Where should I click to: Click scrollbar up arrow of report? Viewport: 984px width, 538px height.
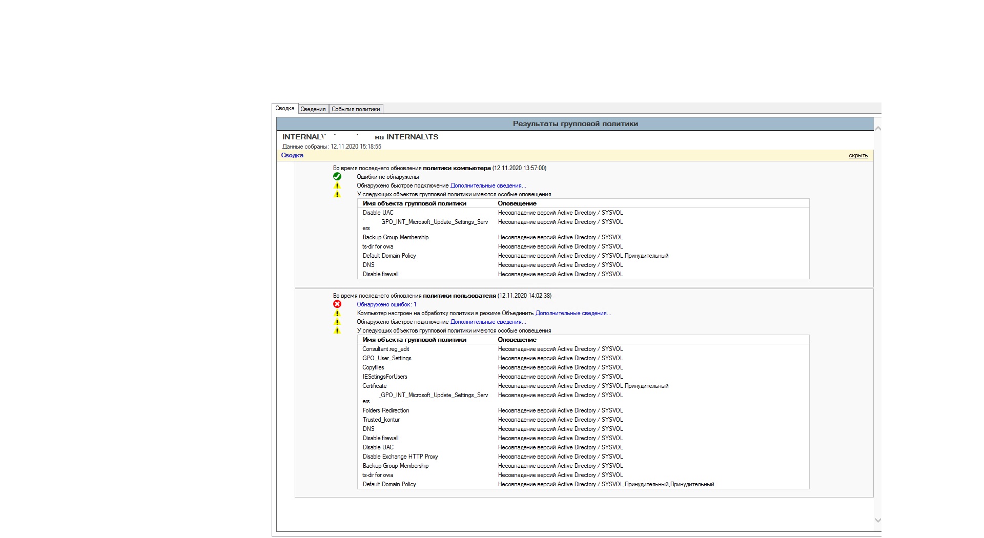point(877,128)
